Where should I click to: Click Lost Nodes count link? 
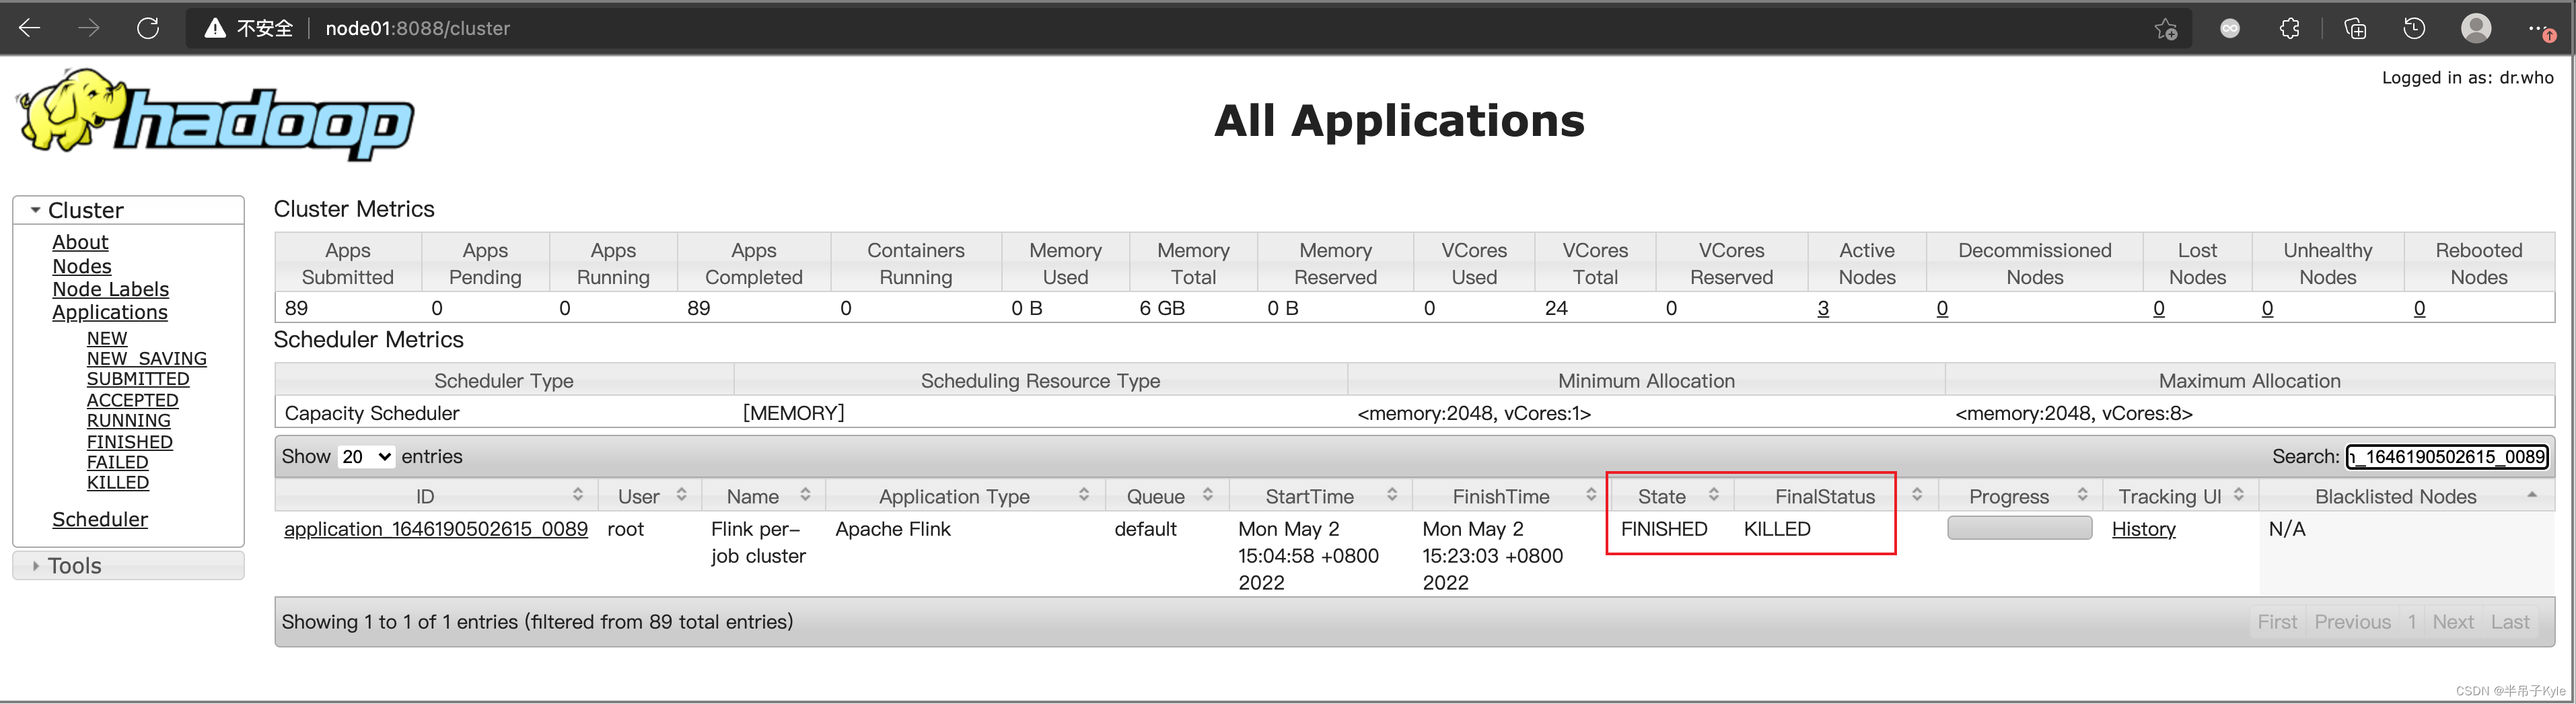2159,308
